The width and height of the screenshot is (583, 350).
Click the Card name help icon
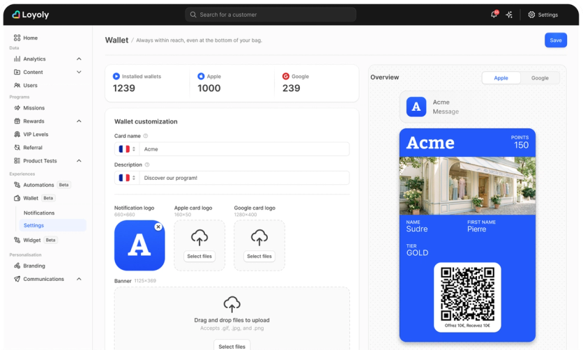click(146, 136)
